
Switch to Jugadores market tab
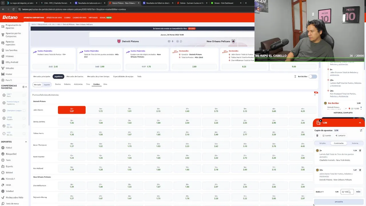point(58,76)
